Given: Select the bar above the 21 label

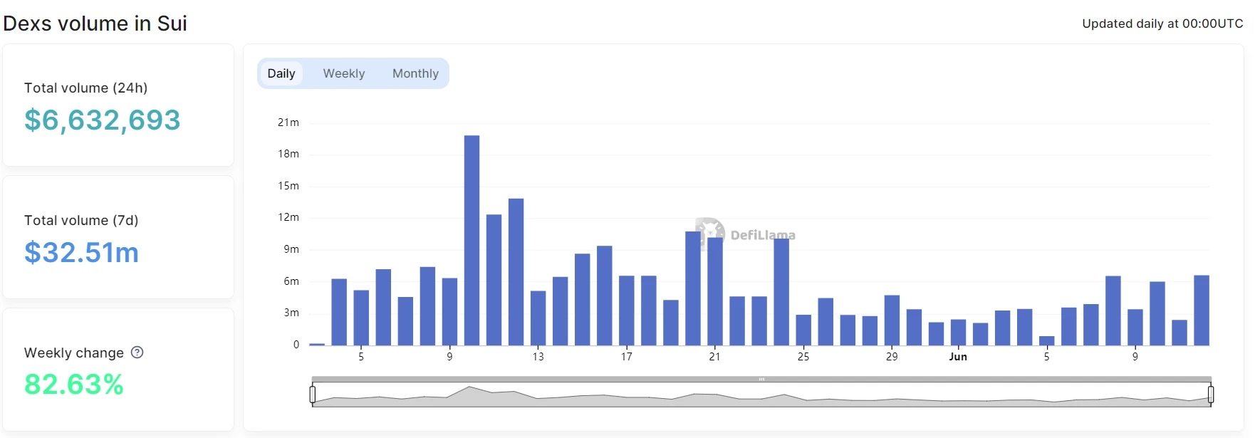Looking at the screenshot, I should [715, 291].
